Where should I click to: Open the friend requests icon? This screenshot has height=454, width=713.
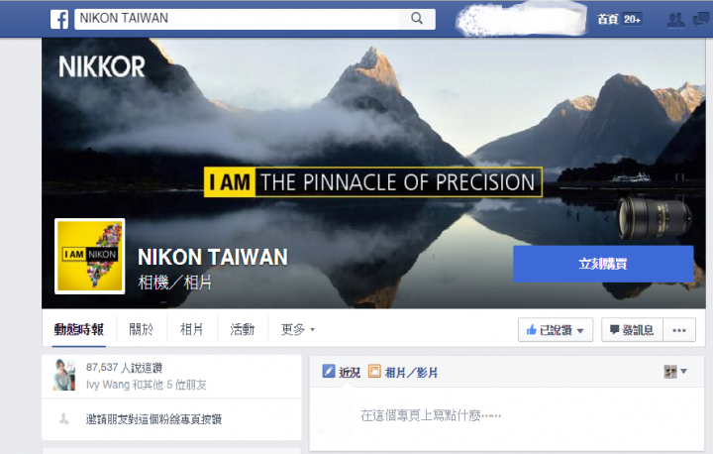coord(675,20)
